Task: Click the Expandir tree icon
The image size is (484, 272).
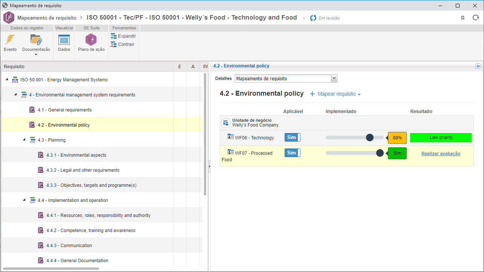Action: click(113, 36)
